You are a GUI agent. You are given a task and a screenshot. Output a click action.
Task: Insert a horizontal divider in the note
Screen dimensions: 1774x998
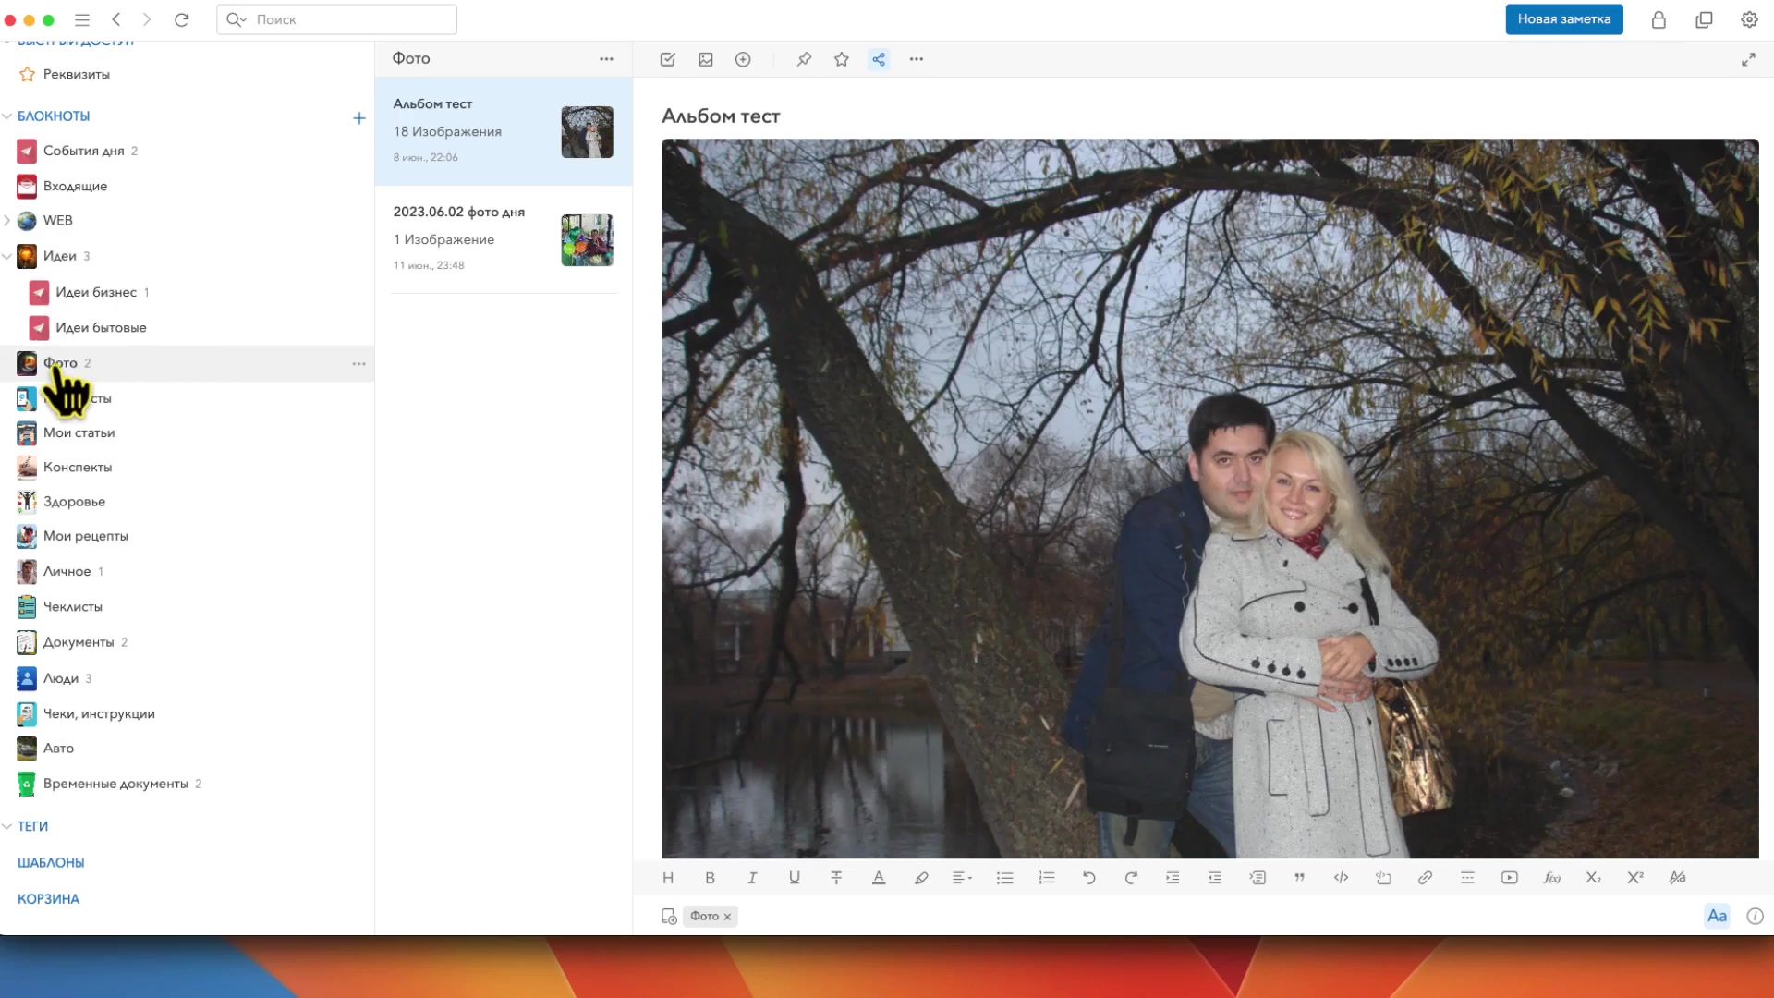click(1467, 878)
